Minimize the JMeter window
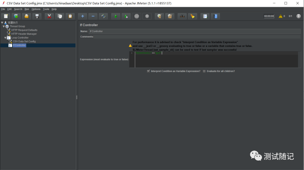 (274, 3)
